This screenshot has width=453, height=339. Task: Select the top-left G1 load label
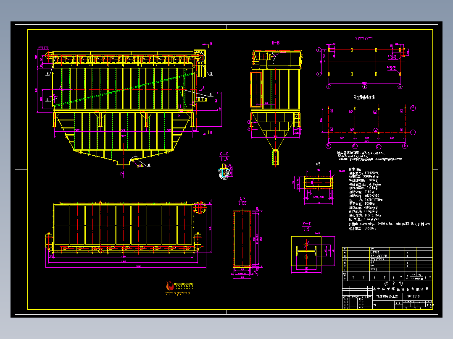click(332, 111)
